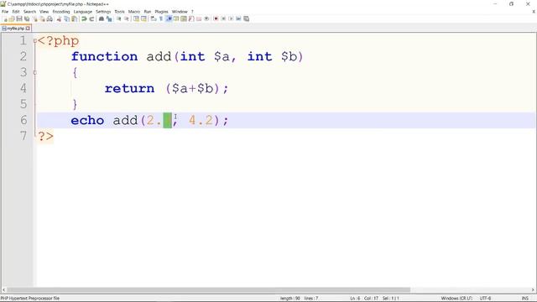Click the macro Playback icon
The width and height of the screenshot is (537, 302).
coord(231,18)
